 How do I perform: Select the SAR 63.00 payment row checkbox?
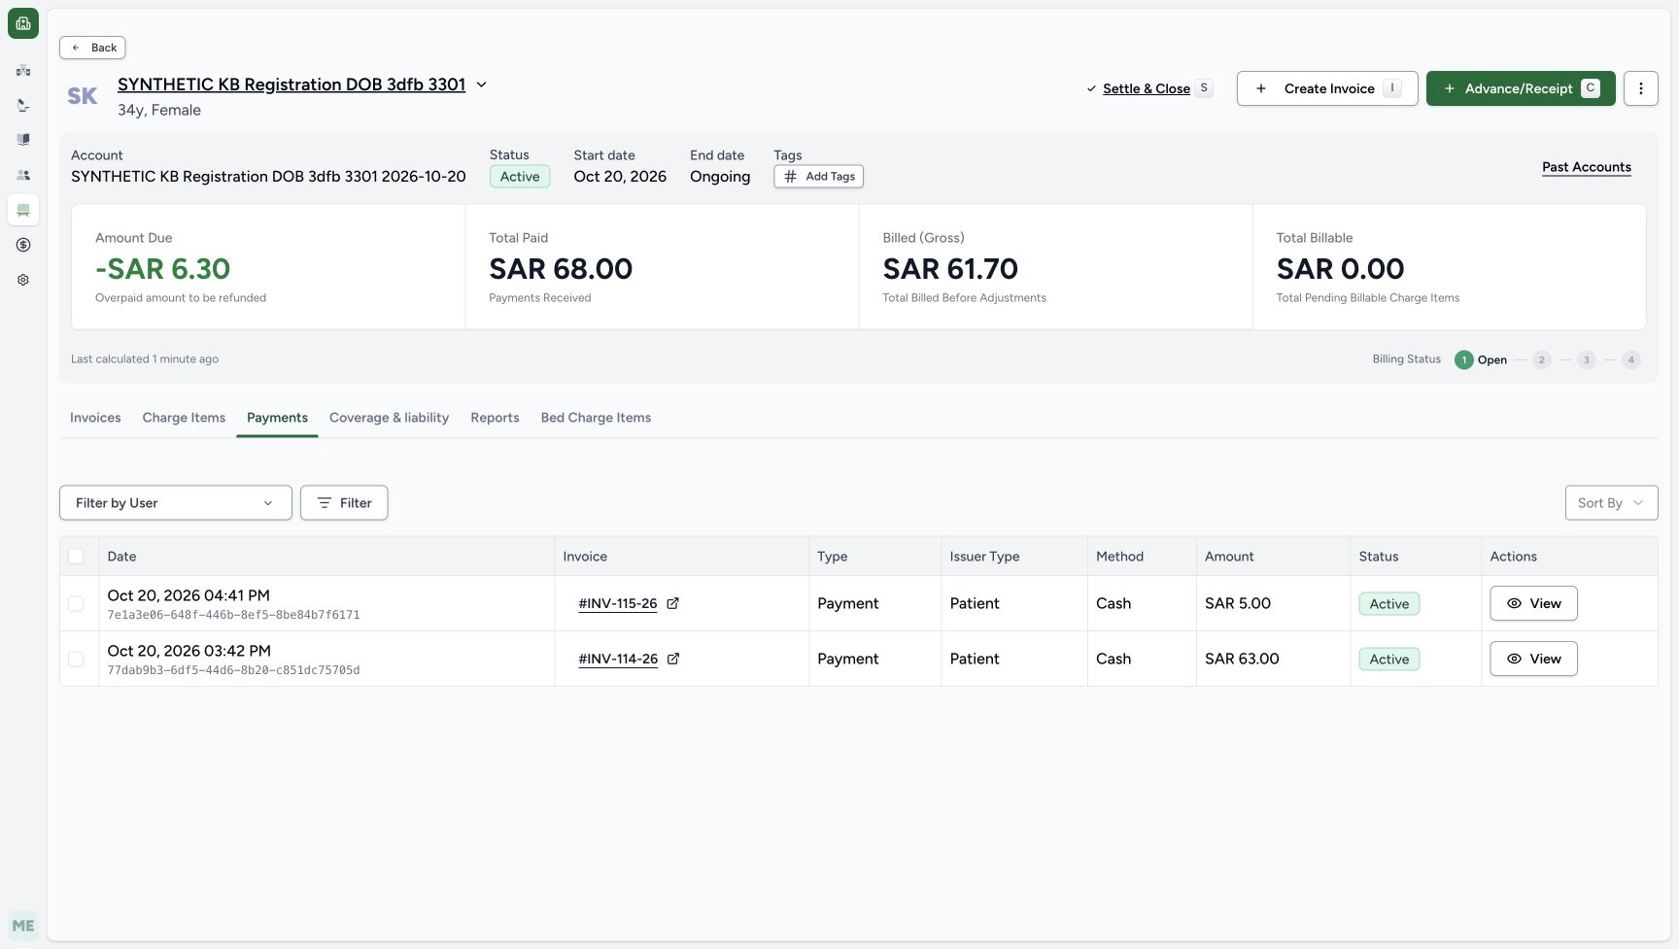(76, 659)
